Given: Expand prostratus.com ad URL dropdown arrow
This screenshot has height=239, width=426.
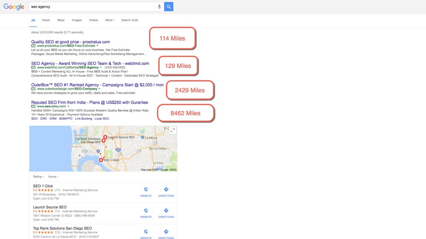Looking at the screenshot, I should coord(97,46).
